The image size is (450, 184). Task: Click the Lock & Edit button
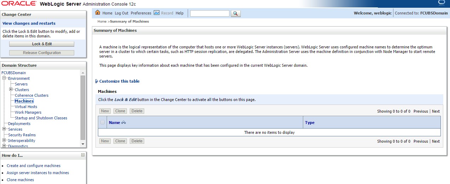point(42,44)
